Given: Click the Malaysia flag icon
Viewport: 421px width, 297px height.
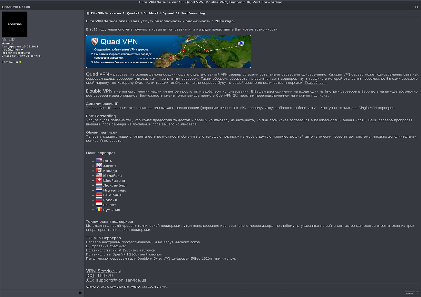Looking at the screenshot, I should coord(99,175).
